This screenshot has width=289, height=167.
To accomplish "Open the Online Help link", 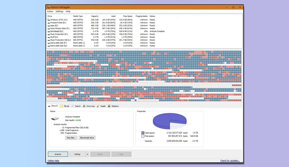I will click(x=54, y=161).
